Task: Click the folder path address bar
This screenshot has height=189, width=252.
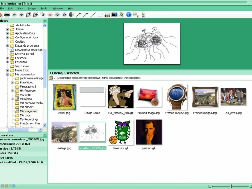Action: click(x=150, y=78)
